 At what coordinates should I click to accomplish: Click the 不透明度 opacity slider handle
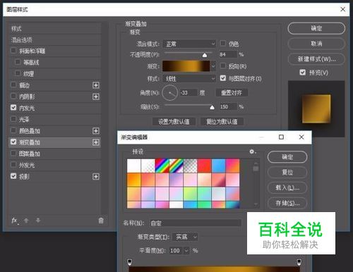[205, 55]
